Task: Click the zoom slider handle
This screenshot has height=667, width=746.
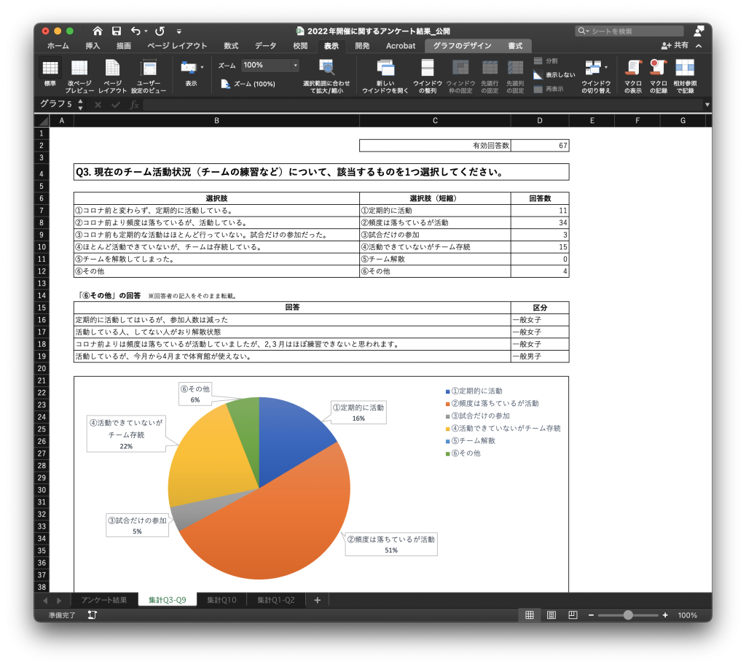Action: (628, 615)
